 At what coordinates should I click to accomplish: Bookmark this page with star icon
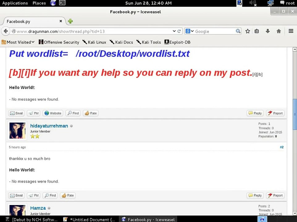point(248,31)
